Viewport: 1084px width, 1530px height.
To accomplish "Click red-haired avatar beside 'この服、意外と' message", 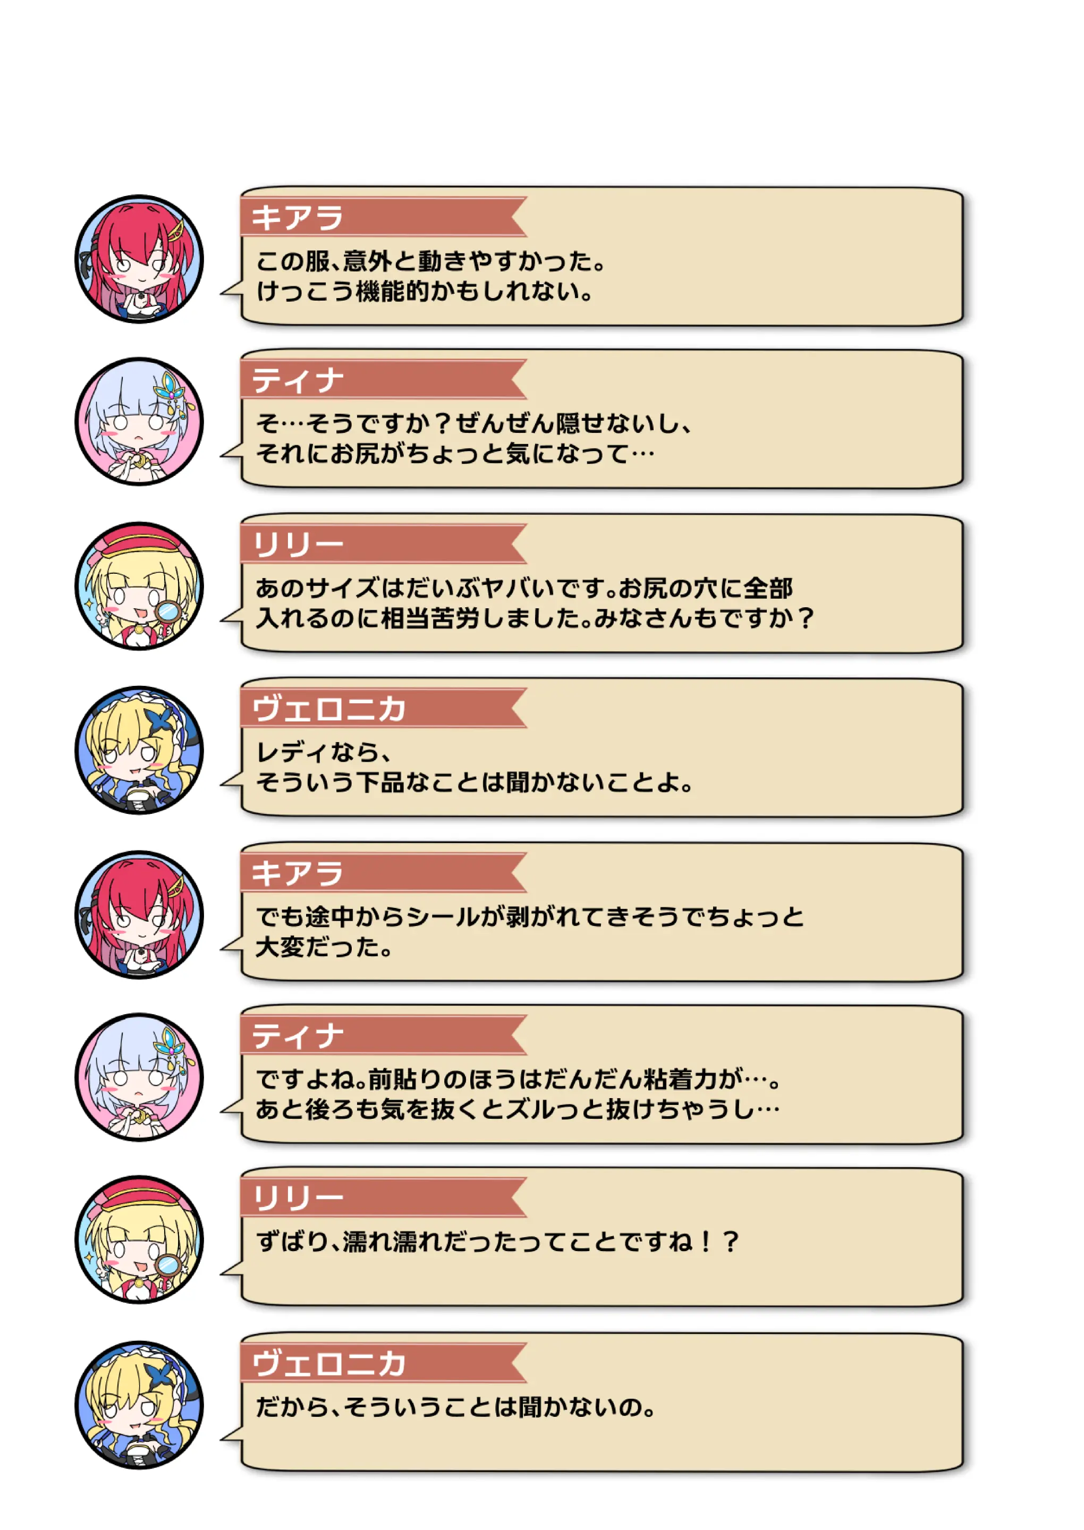I will (139, 259).
